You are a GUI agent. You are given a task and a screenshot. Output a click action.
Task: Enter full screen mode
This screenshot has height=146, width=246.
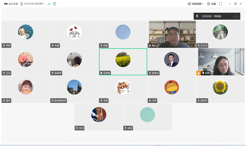tap(220, 4)
